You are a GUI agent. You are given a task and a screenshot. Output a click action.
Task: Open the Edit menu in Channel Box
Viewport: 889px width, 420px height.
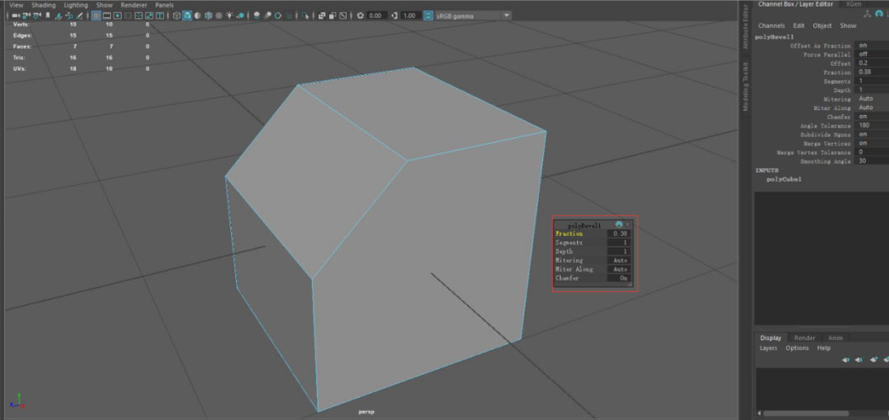pyautogui.click(x=798, y=25)
